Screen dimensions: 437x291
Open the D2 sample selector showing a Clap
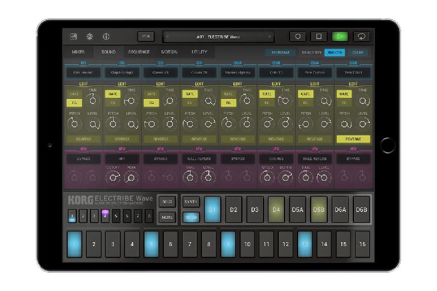pyautogui.click(x=122, y=72)
